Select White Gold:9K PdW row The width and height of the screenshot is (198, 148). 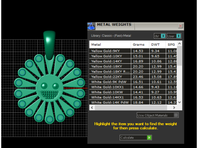coord(133,82)
